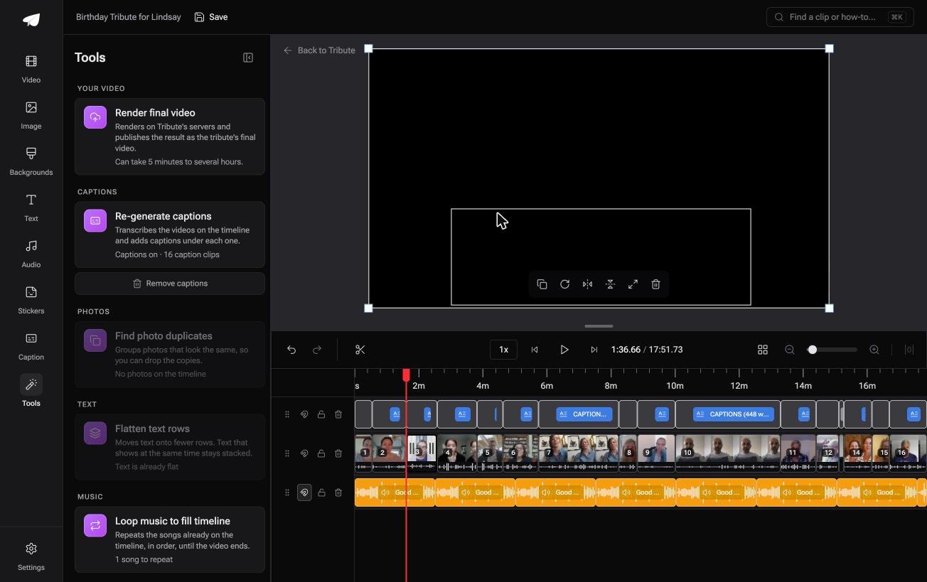Zoom out the timeline
This screenshot has height=582, width=927.
coord(790,350)
